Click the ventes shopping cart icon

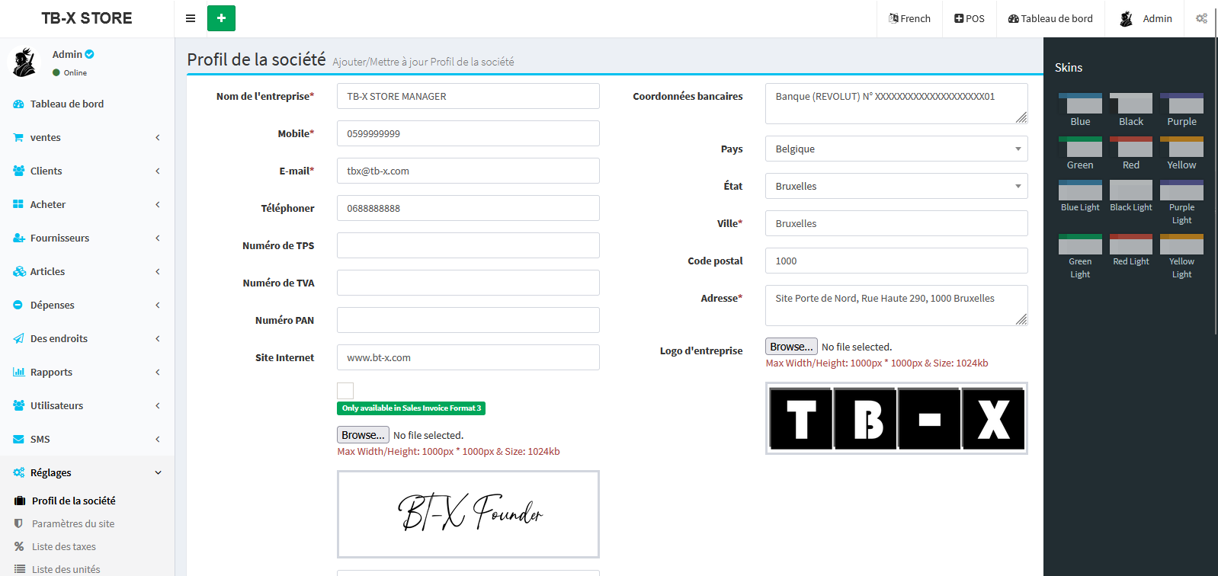tap(18, 138)
